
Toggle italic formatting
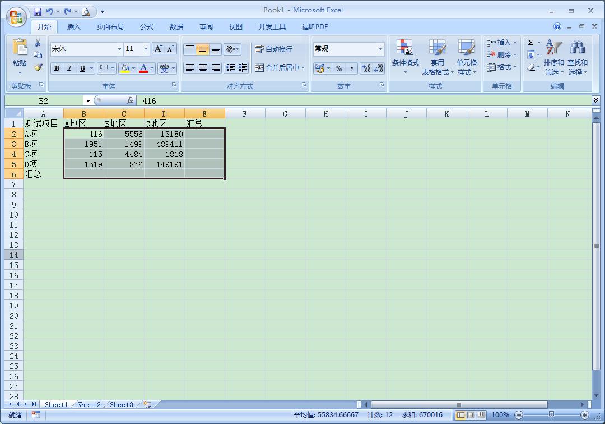pyautogui.click(x=69, y=68)
